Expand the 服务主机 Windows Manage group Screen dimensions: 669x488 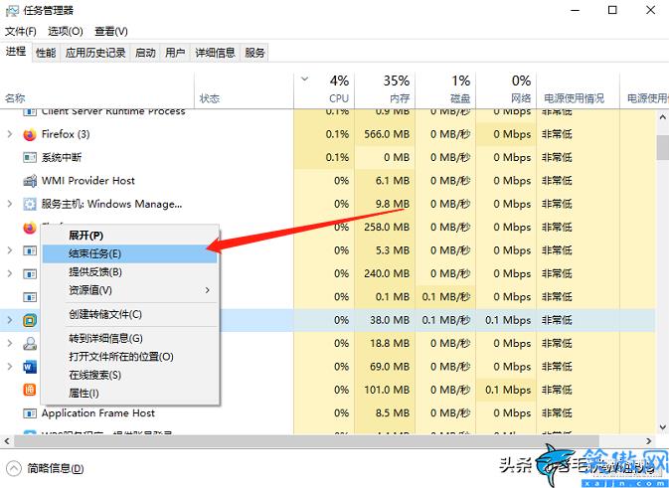10,204
